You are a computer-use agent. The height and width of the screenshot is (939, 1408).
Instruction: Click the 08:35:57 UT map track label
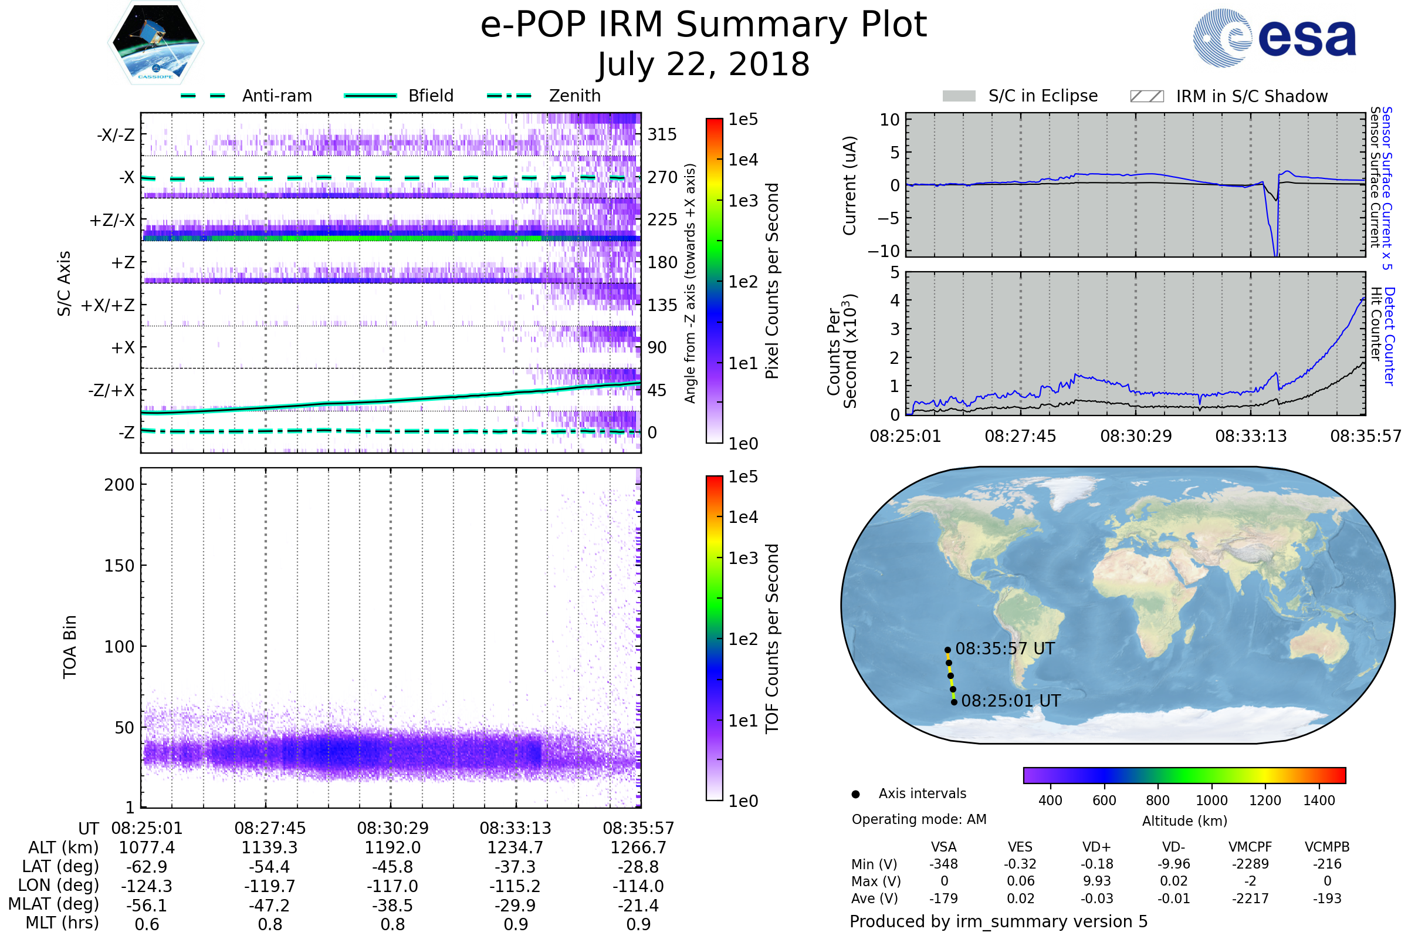[x=1004, y=649]
